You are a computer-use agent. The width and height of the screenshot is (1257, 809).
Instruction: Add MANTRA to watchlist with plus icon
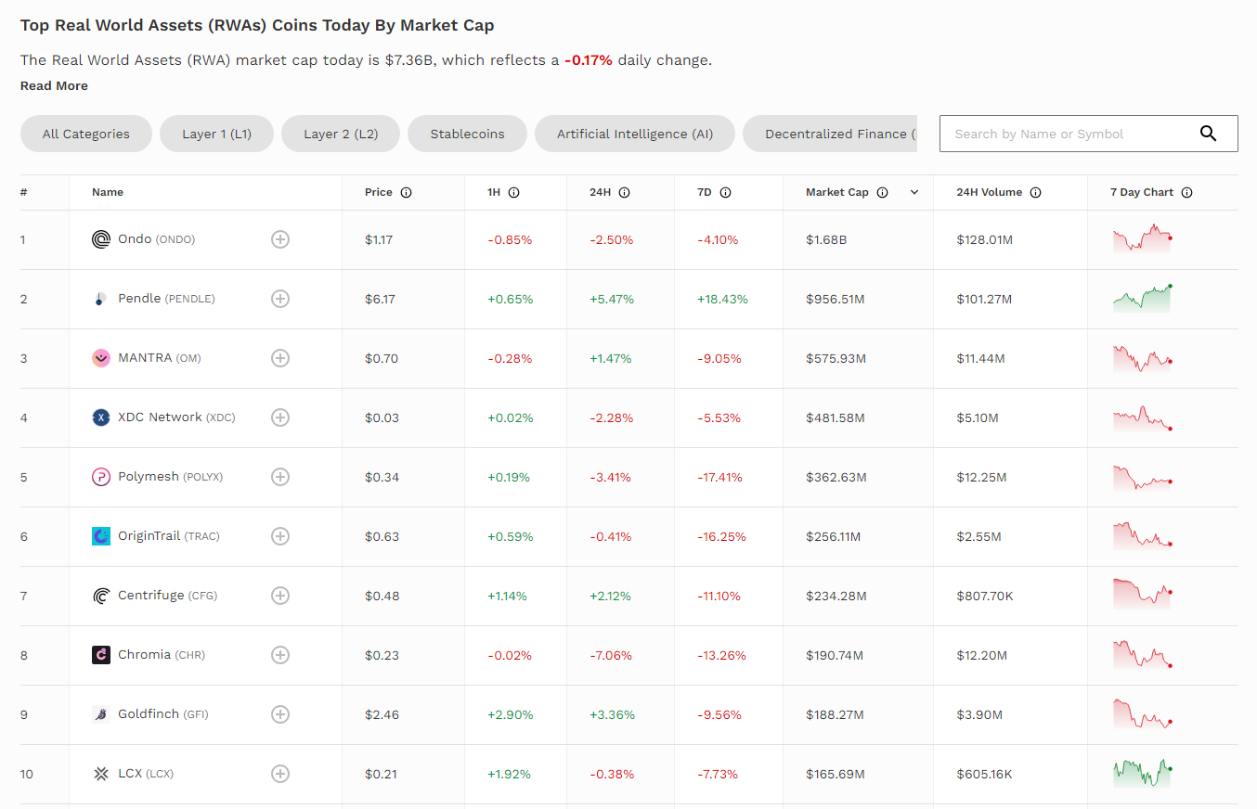[280, 358]
